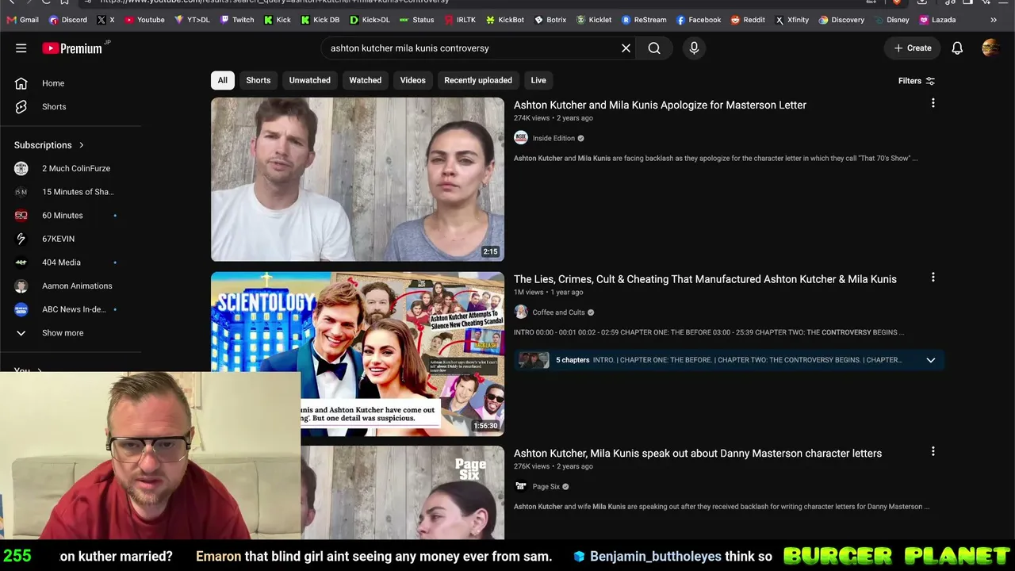This screenshot has width=1015, height=571.
Task: Select the Videos filter chip
Action: 413,80
